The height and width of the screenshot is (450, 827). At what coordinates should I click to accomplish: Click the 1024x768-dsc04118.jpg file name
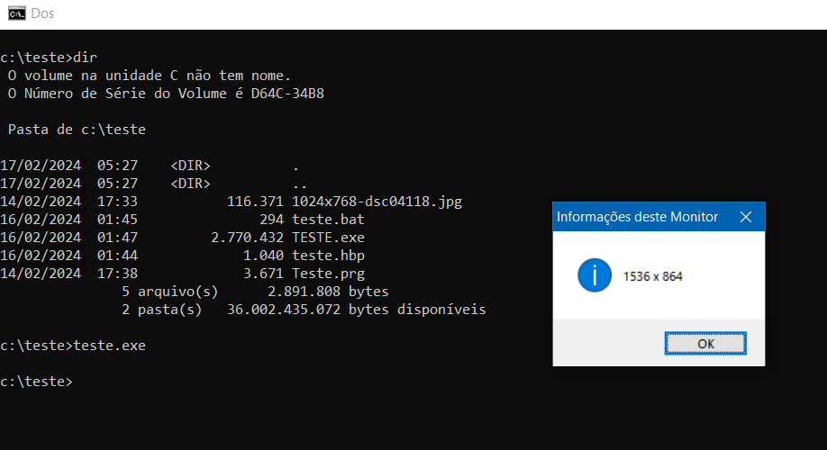tap(377, 202)
